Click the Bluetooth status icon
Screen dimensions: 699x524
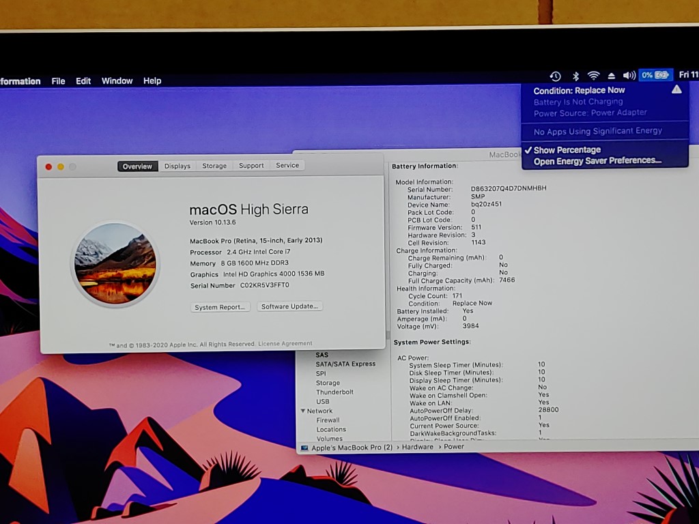pyautogui.click(x=575, y=76)
